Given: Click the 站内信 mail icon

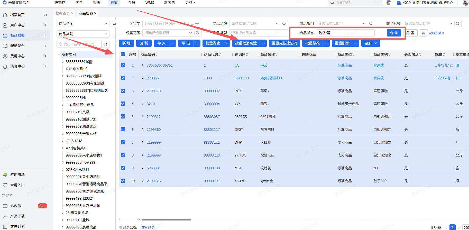Looking at the screenshot, I should (5, 206).
